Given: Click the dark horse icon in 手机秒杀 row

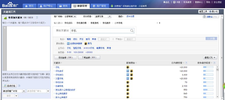Looking at the screenshot, I should point(128,82).
